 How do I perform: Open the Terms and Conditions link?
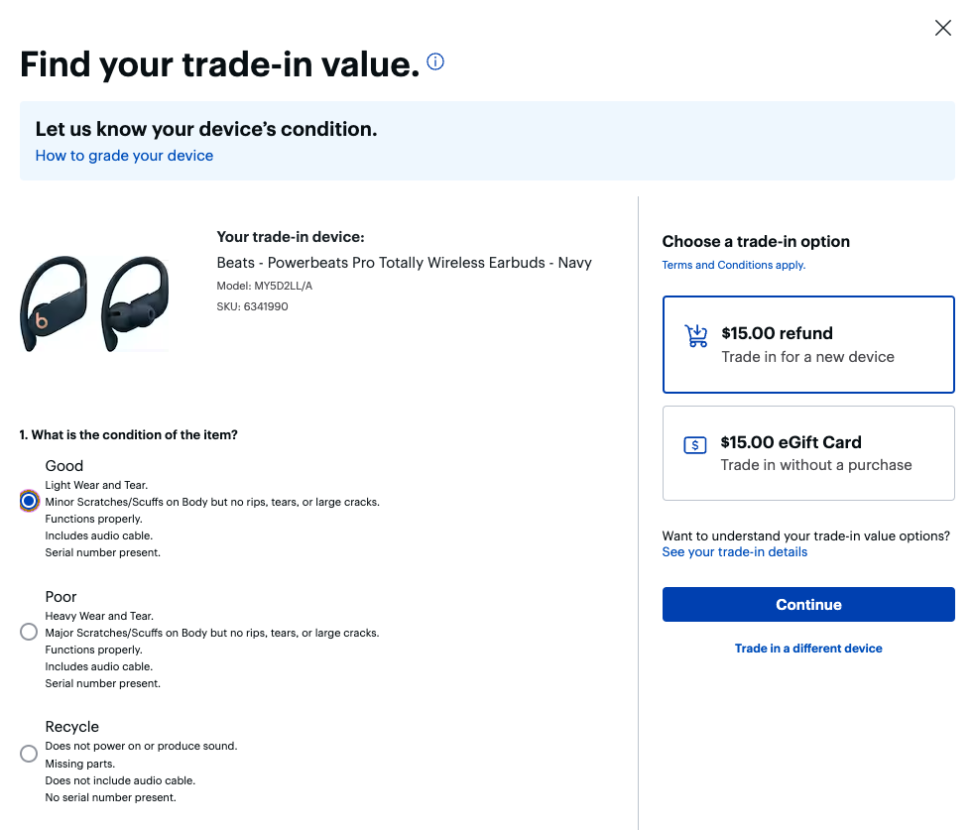(733, 265)
